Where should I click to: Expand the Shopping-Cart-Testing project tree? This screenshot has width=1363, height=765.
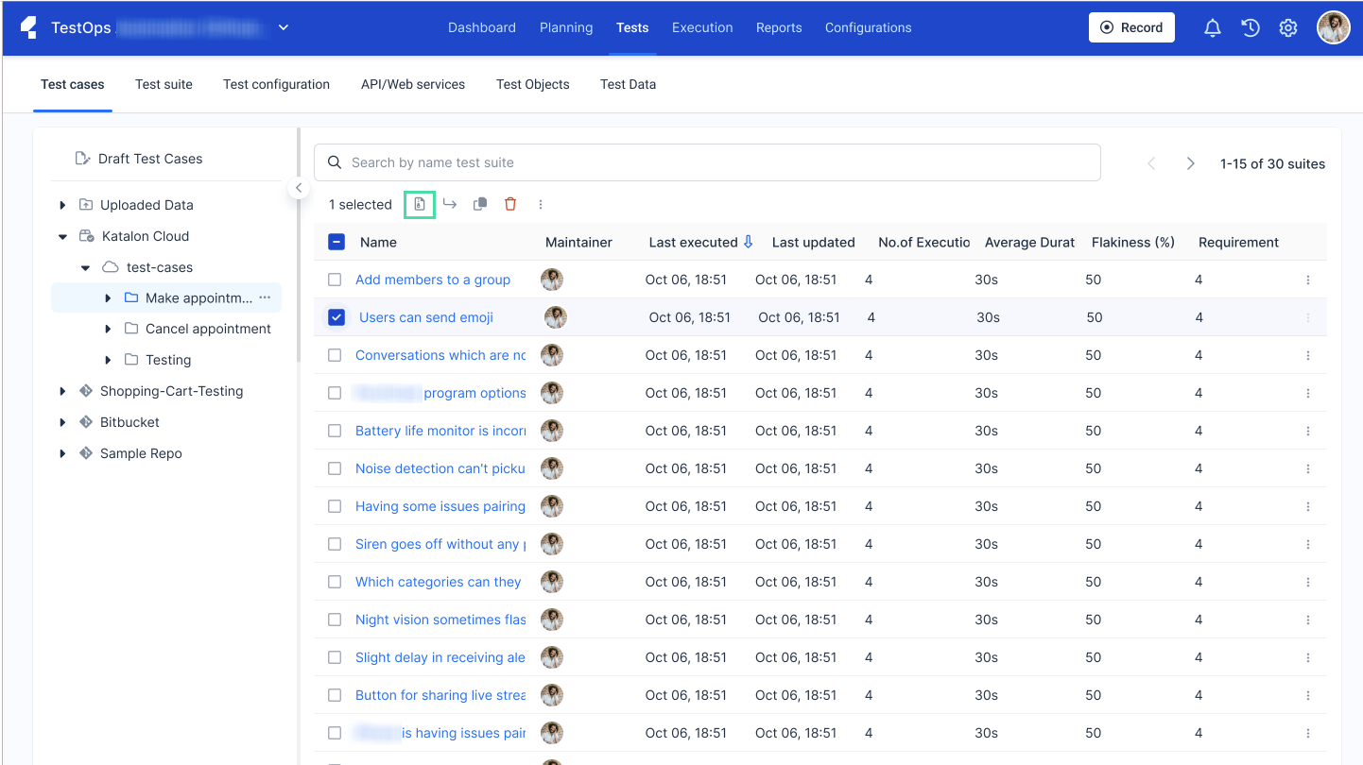pos(62,390)
